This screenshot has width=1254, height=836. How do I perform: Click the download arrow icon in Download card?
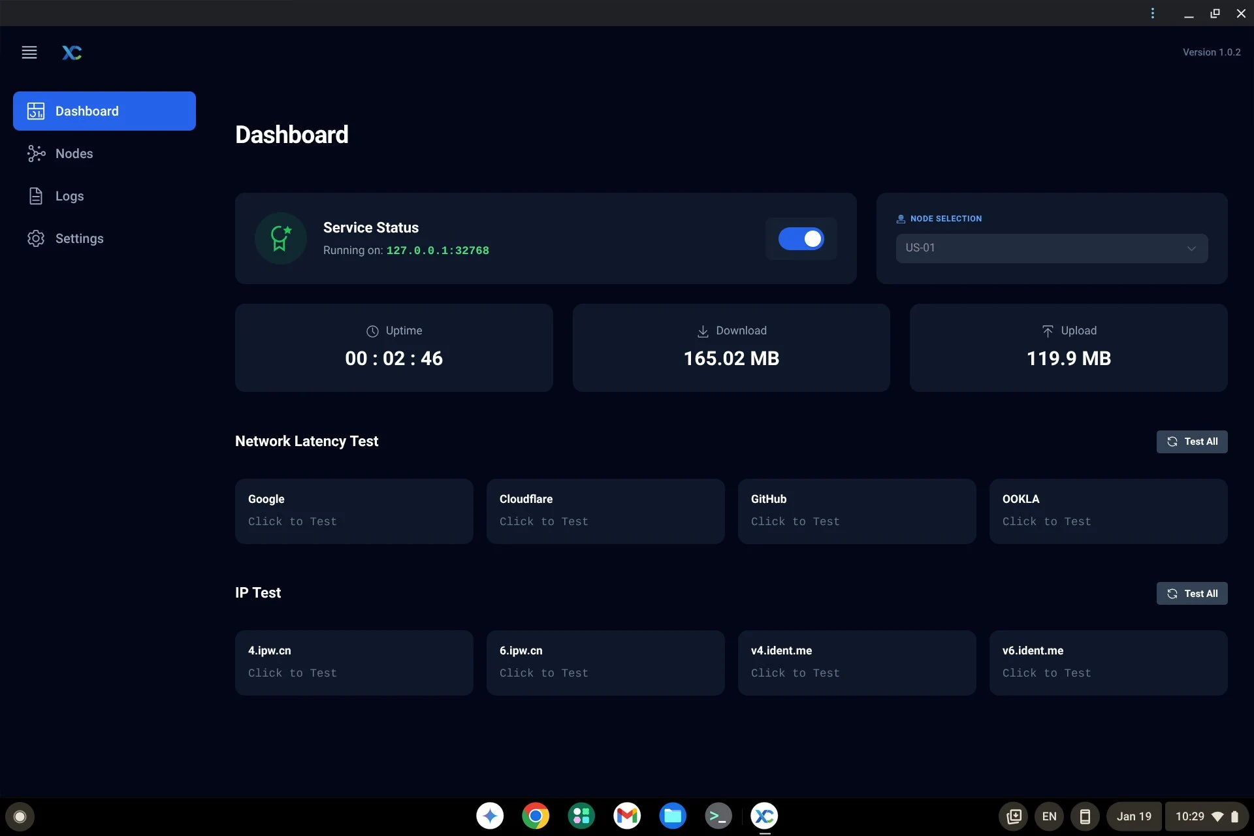(x=702, y=331)
